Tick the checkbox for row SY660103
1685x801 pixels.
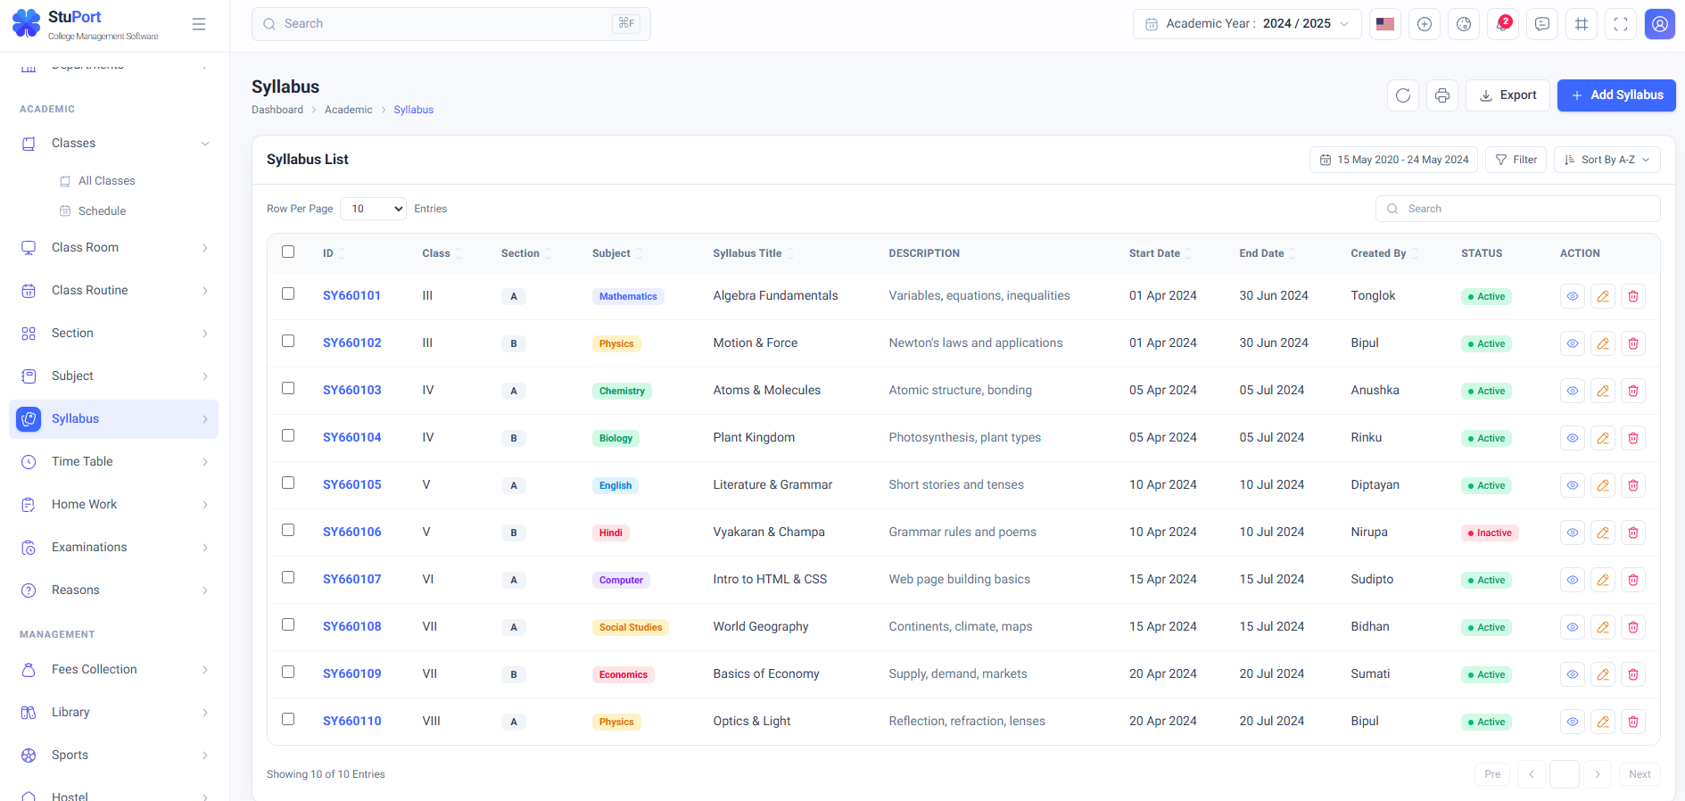(x=288, y=388)
